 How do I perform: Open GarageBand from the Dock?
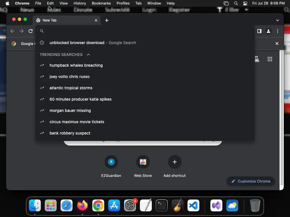pyautogui.click(x=178, y=205)
